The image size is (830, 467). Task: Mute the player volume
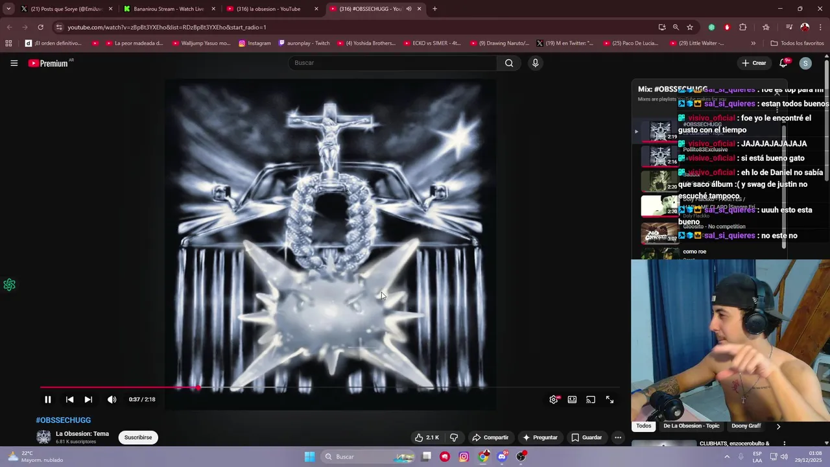point(112,400)
